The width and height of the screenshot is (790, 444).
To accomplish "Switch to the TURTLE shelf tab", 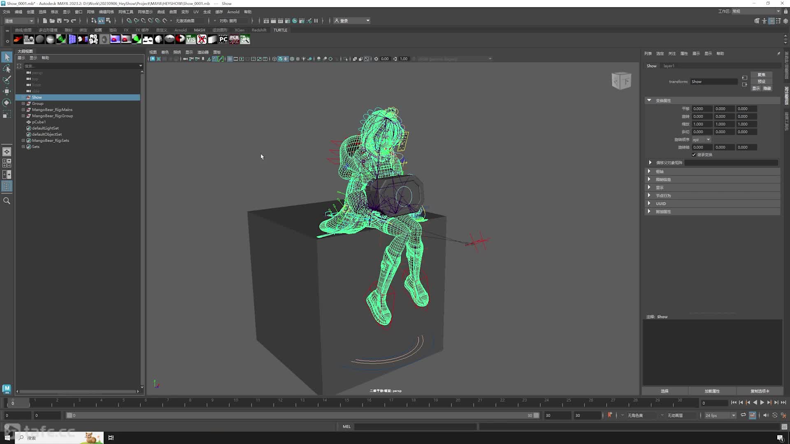I will [281, 30].
